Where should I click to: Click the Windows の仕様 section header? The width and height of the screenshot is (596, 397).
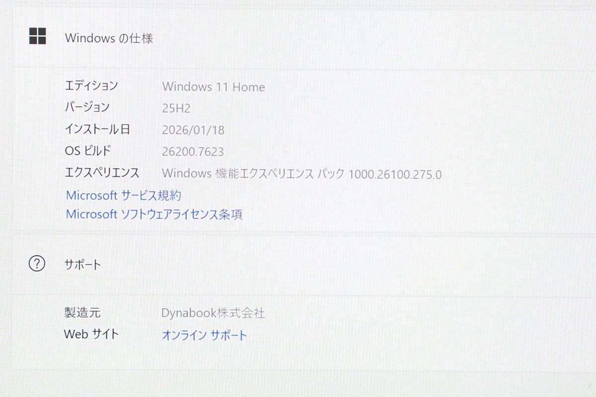pyautogui.click(x=110, y=38)
